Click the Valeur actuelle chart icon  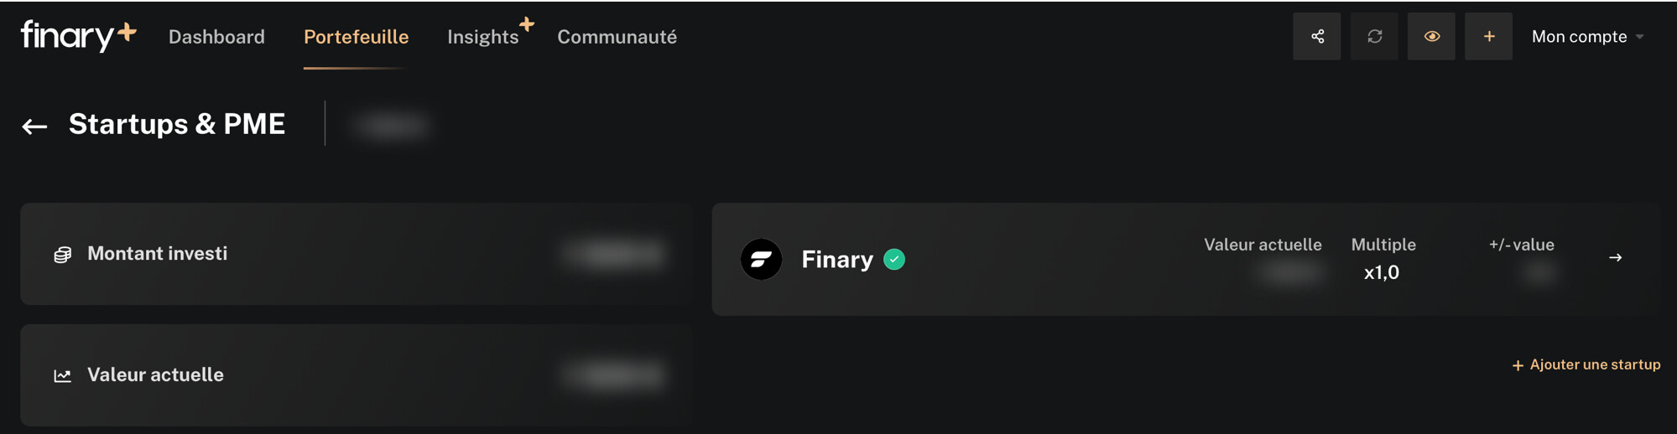pyautogui.click(x=63, y=375)
